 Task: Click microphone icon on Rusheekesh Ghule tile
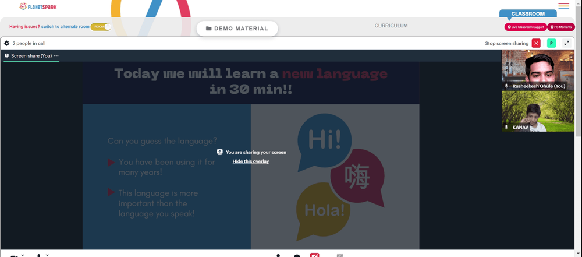click(x=506, y=86)
